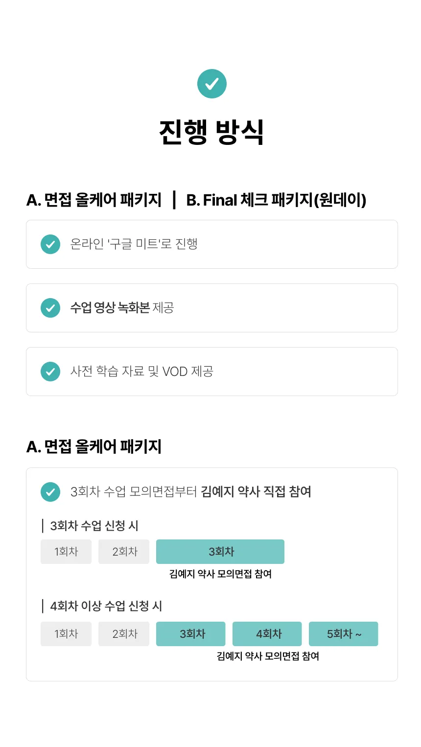Click the 온라인 '구글 미트'로 진행 text
This screenshot has width=421, height=747.
[x=134, y=244]
